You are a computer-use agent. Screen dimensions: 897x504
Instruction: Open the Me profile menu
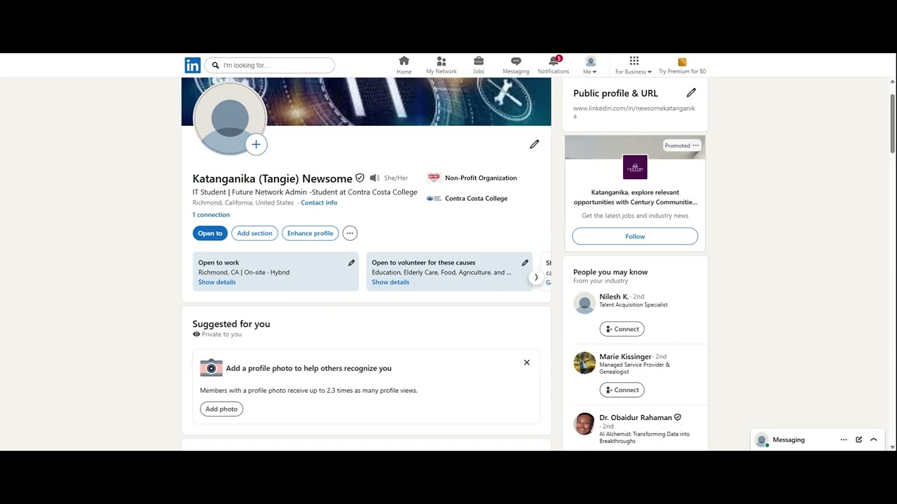pos(590,65)
